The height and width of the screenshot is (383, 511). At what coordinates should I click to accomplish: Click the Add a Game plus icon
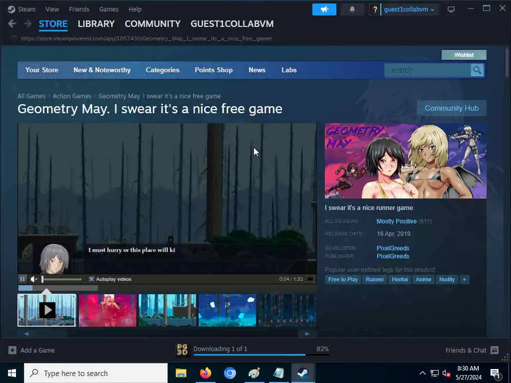coord(12,350)
